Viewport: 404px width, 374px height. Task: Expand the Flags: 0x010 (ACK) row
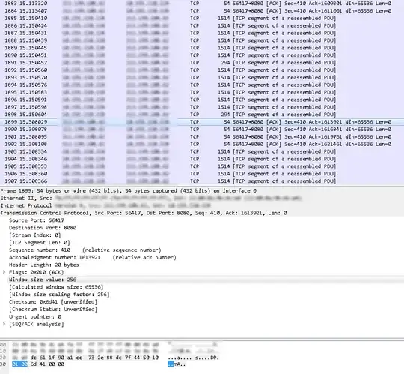4,272
